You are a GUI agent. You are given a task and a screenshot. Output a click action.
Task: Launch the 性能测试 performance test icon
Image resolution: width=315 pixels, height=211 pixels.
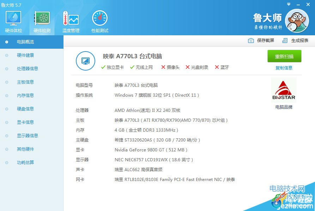[100, 22]
